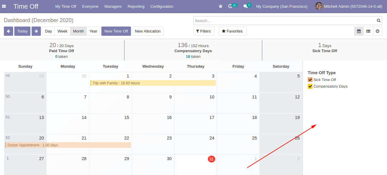The height and width of the screenshot is (175, 387).
Task: Click '16 taken' text
Action: [193, 56]
